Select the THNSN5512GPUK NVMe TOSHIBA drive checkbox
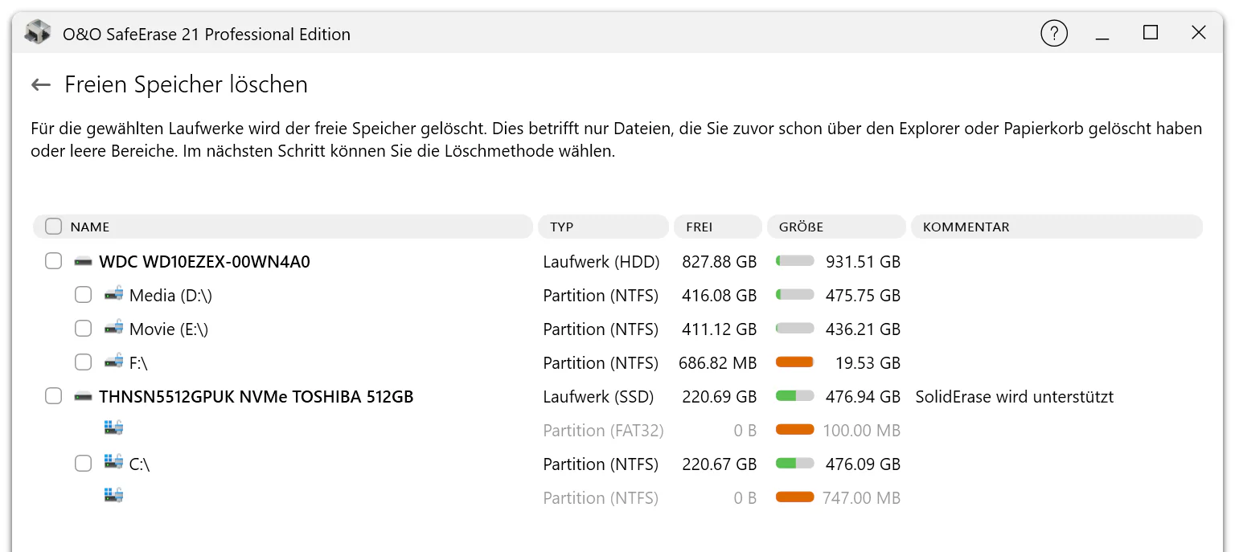Image resolution: width=1235 pixels, height=552 pixels. pyautogui.click(x=53, y=396)
